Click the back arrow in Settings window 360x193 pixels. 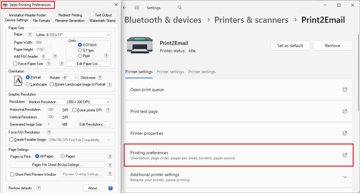[125, 8]
